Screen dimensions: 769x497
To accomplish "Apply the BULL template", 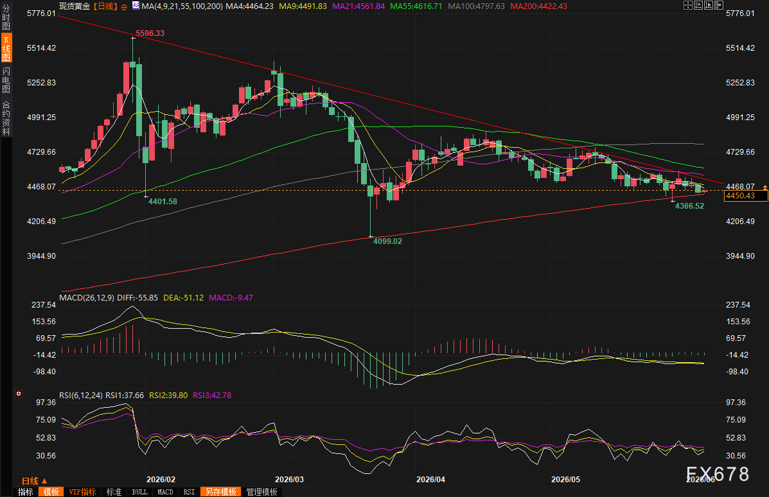I will click(x=140, y=492).
